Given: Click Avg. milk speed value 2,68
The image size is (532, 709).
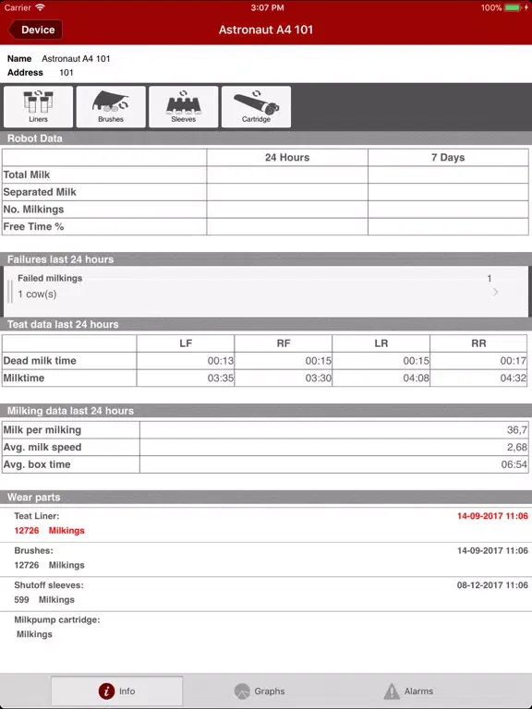Looking at the screenshot, I should tap(516, 447).
